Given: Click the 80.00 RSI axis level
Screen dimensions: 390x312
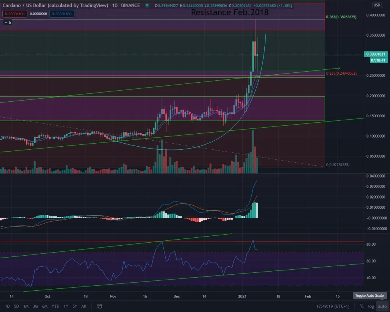Looking at the screenshot, I should [371, 244].
